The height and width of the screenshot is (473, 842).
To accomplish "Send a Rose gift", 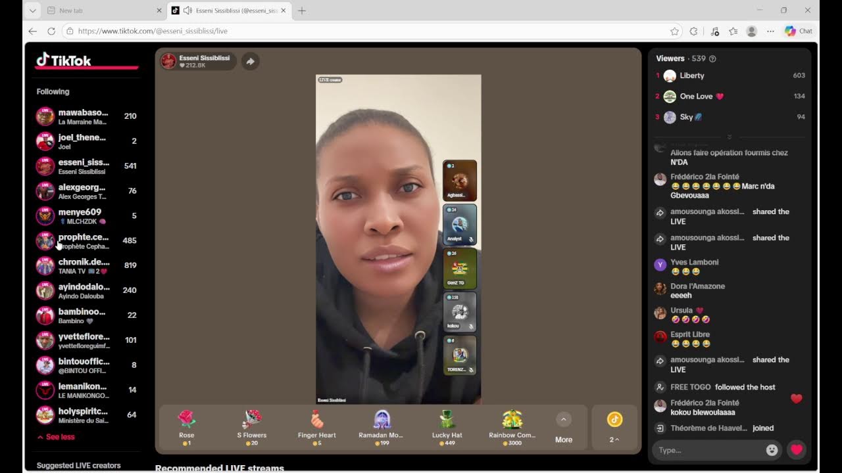I will coord(187,428).
